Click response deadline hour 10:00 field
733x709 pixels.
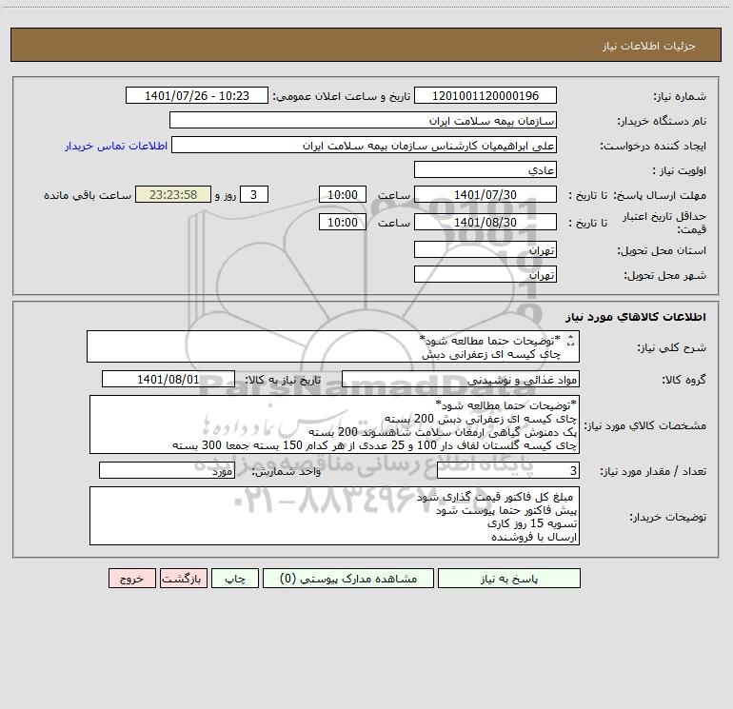[x=342, y=194]
